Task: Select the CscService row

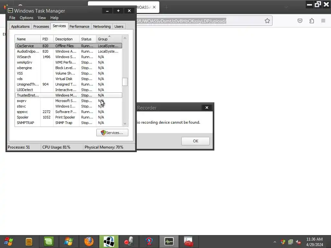Action: click(x=69, y=46)
